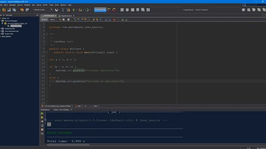Click the Redo arrow in the main toolbar
Screen dimensions: 266x149
click(27, 10)
